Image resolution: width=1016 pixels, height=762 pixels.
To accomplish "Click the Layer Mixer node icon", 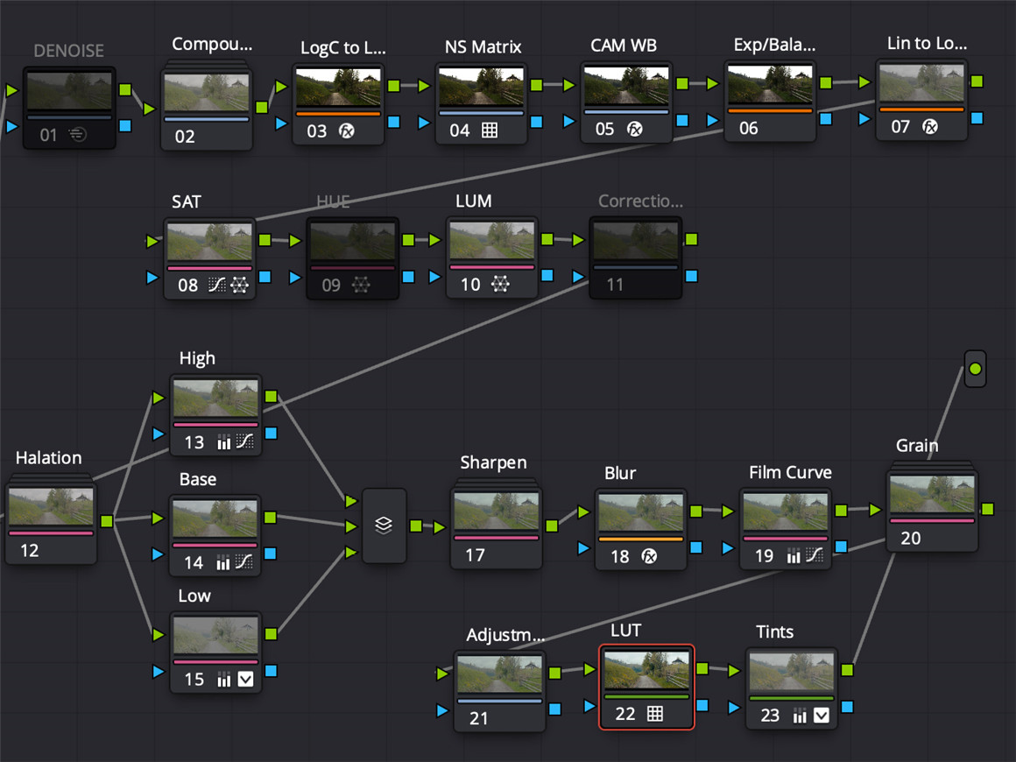I will pos(384,526).
